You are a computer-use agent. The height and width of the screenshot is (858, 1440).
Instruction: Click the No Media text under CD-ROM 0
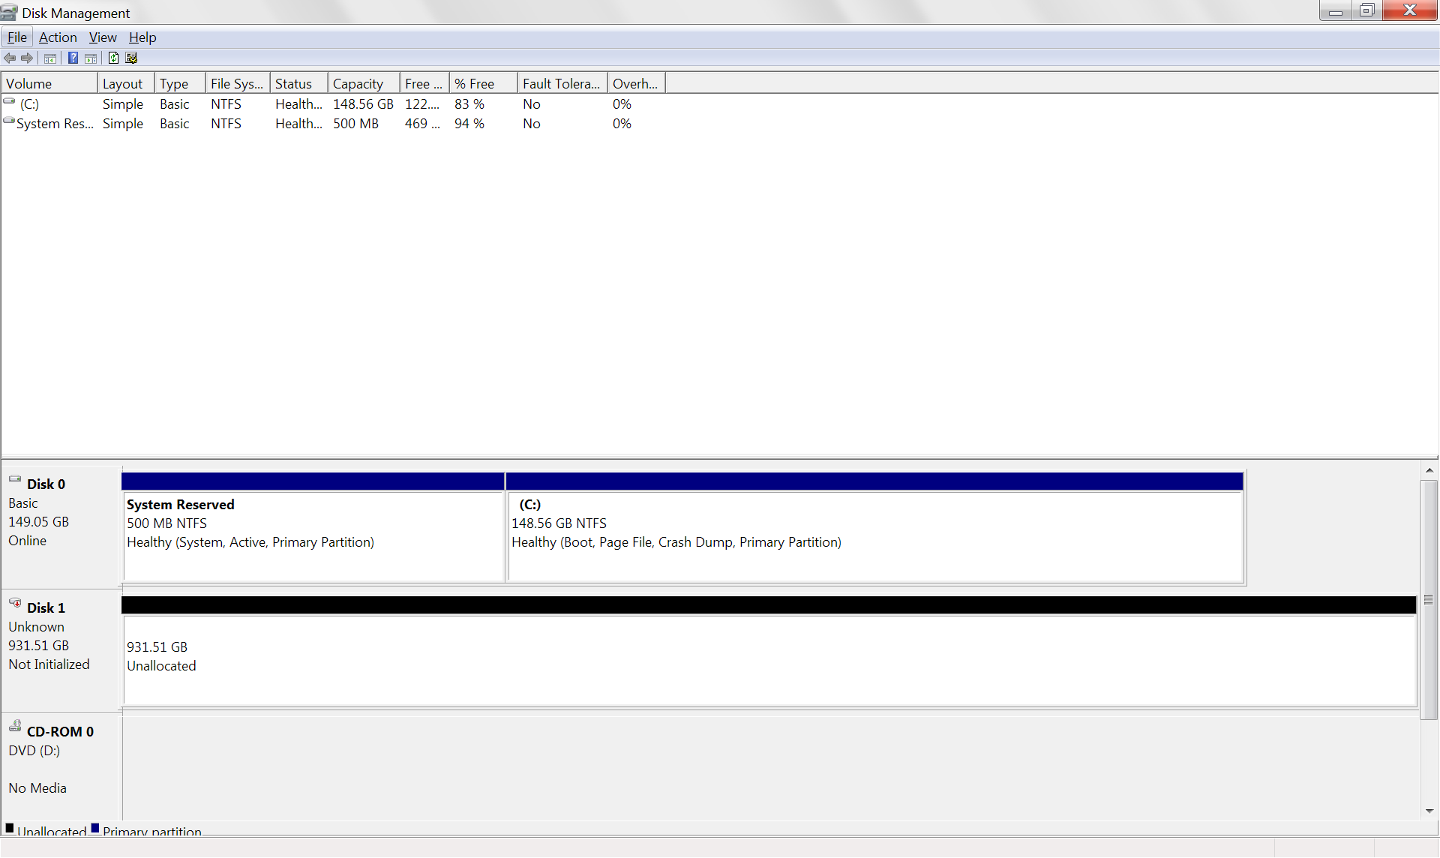pos(37,788)
